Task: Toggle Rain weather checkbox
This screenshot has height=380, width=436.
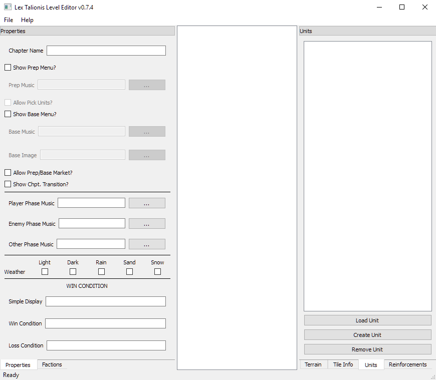Action: 101,271
